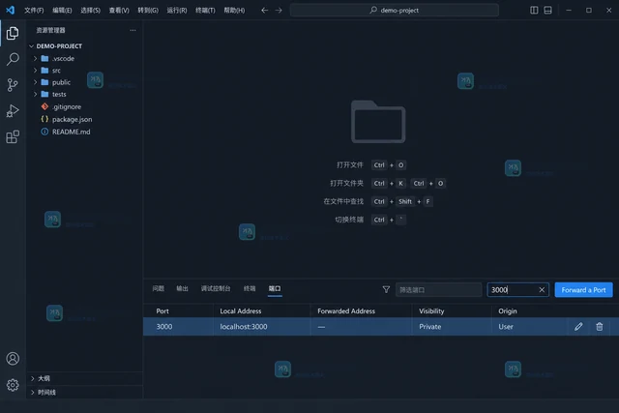This screenshot has width=619, height=413.
Task: Click the VS Code logo icon
Action: pos(11,11)
